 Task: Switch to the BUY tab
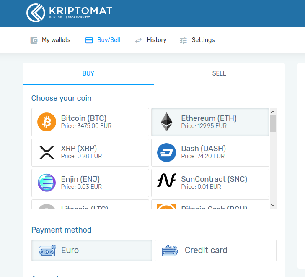click(88, 74)
